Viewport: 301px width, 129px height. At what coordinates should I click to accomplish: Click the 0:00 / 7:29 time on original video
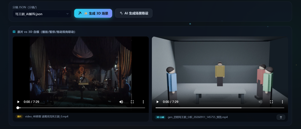coord(31,102)
